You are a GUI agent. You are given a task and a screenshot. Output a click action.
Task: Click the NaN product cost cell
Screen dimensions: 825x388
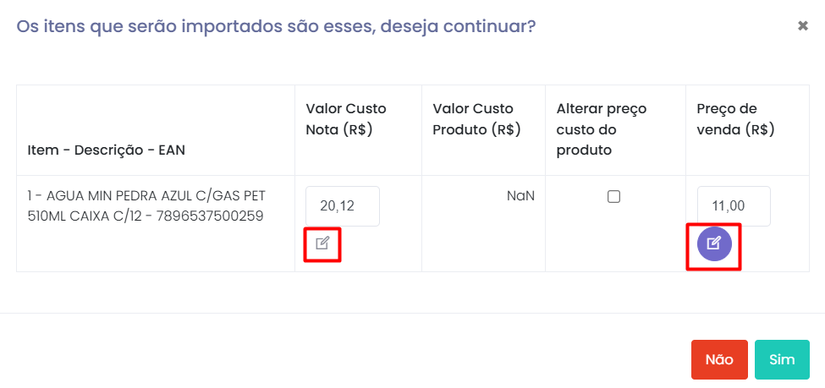520,196
